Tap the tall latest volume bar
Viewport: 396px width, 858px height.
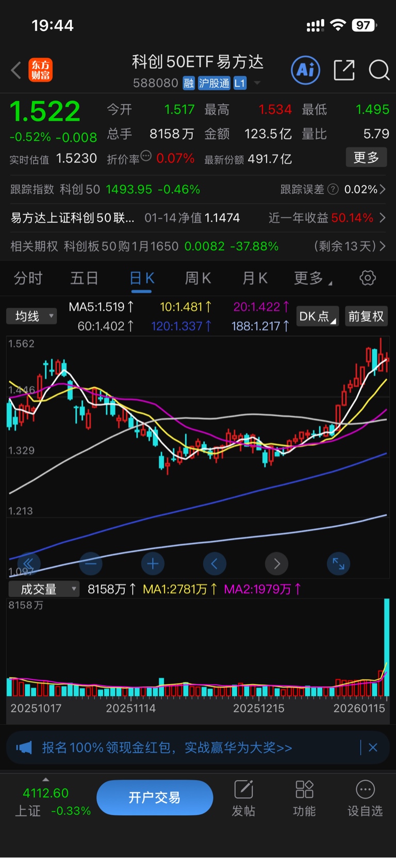pos(386,647)
